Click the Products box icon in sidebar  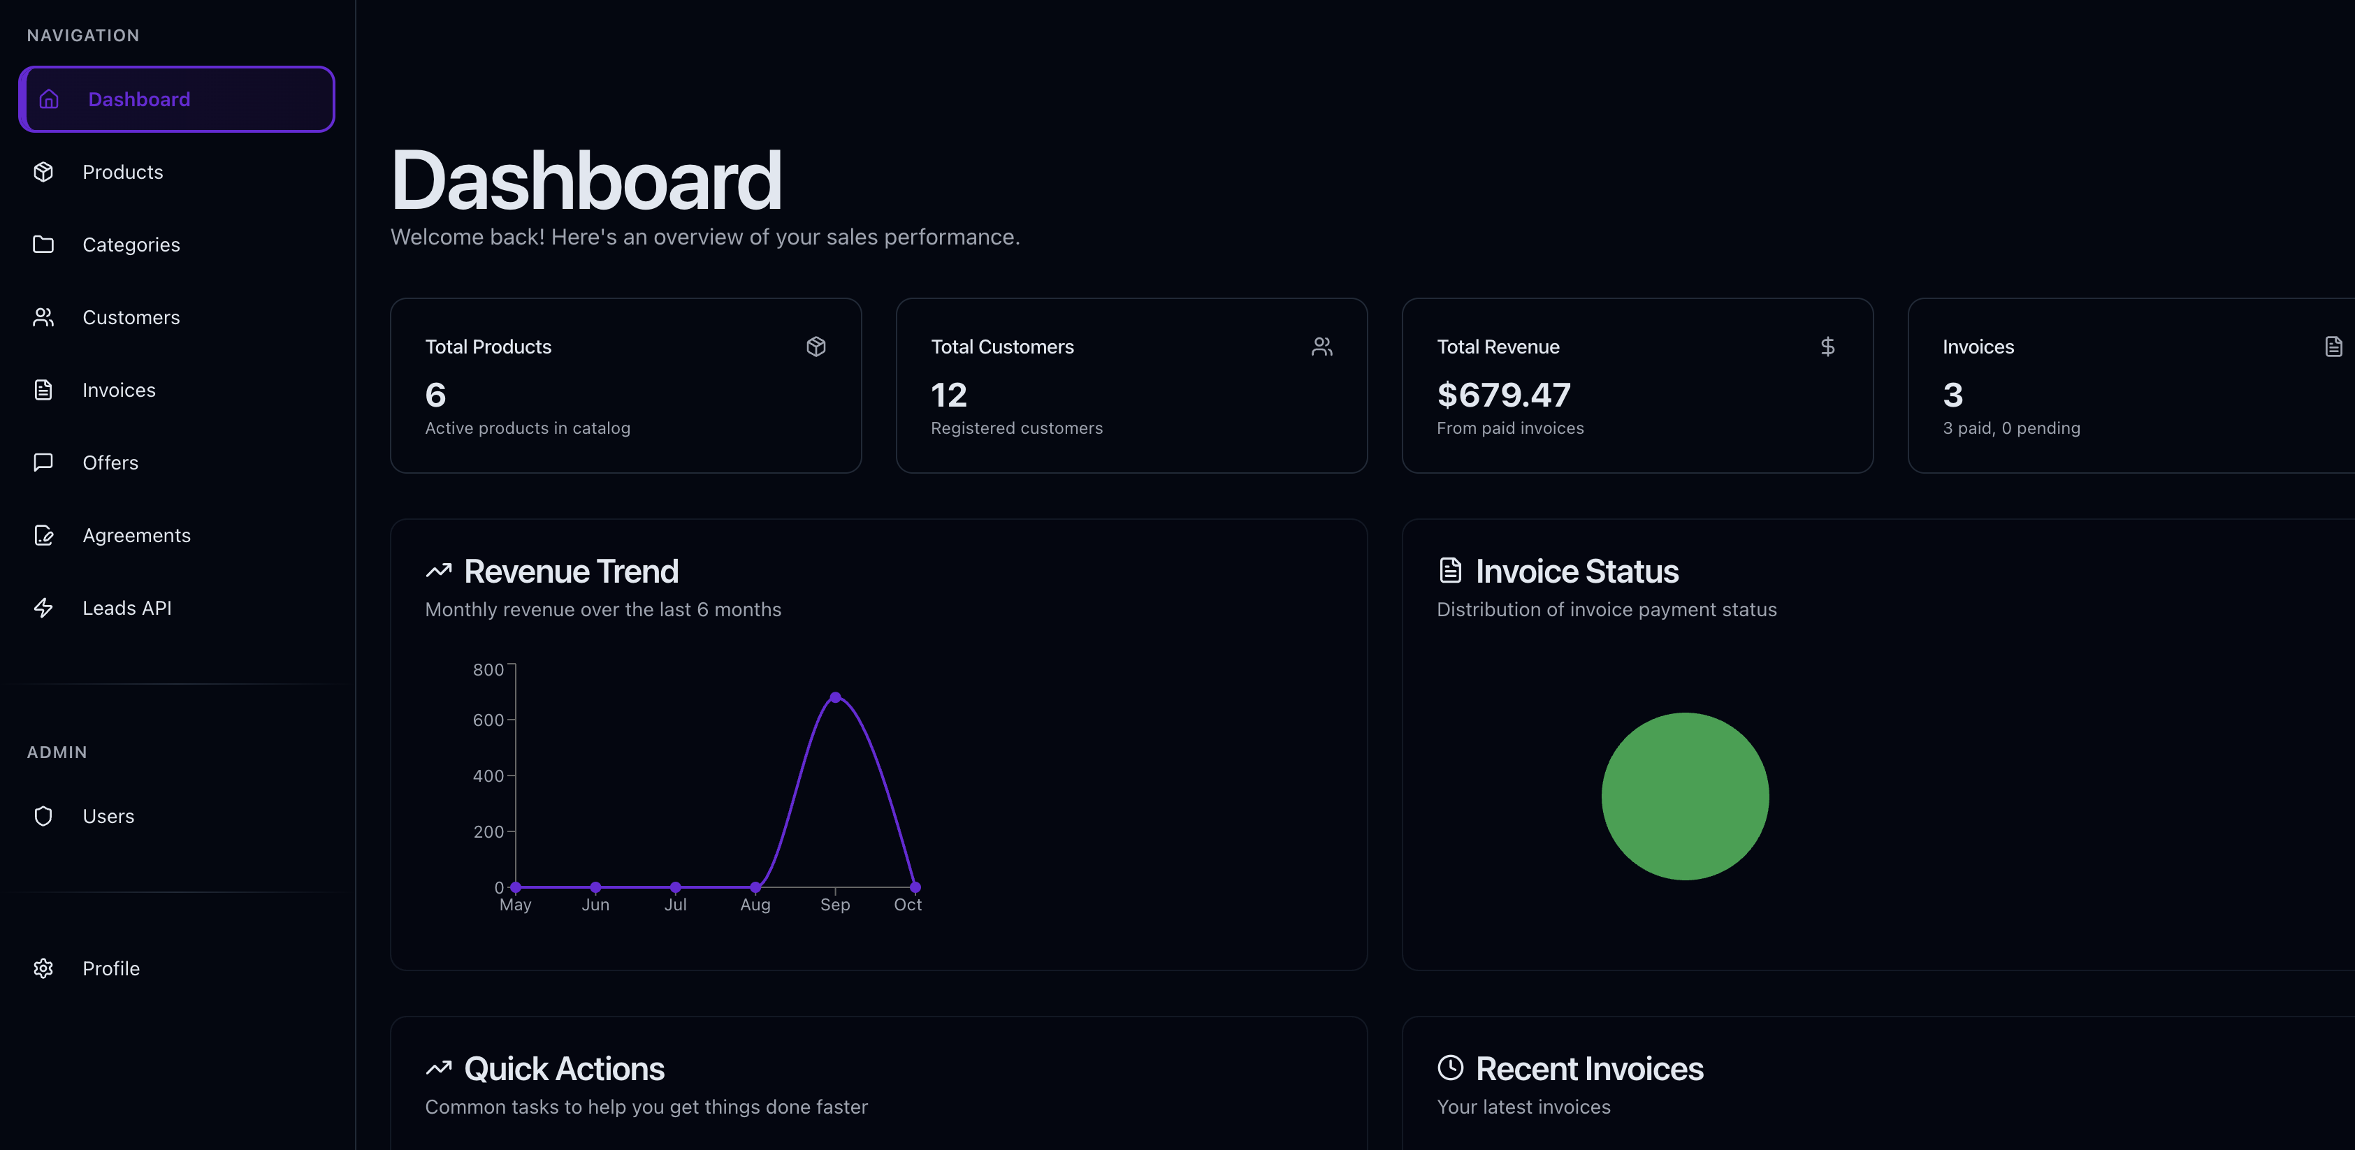click(x=43, y=172)
